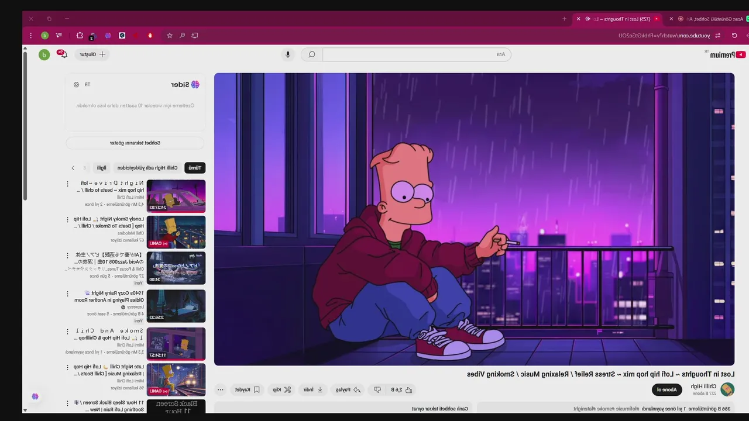Viewport: 749px width, 421px height.
Task: Close the Lost in Thoughts tab
Action: [579, 19]
